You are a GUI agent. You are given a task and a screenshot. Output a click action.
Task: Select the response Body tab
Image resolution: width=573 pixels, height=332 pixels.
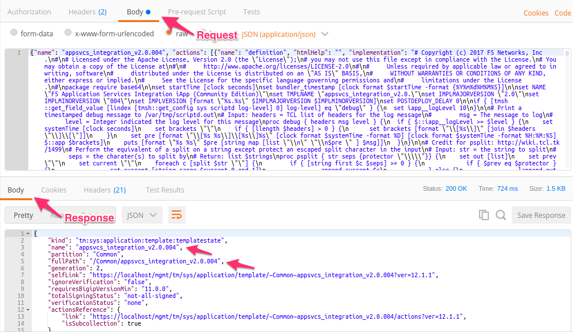pyautogui.click(x=16, y=190)
